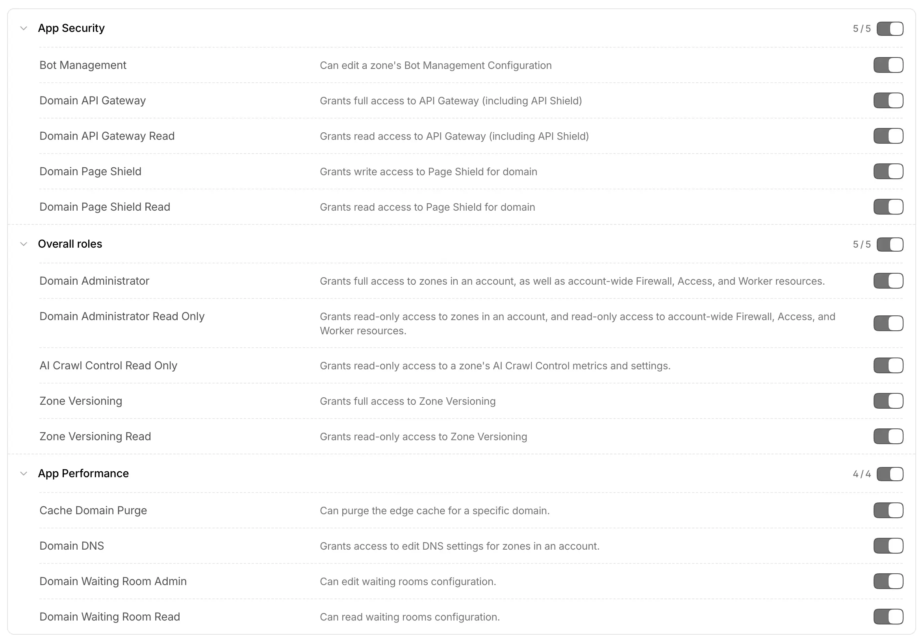
Task: Toggle Domain Administrator Read Only switch
Action: (x=888, y=323)
